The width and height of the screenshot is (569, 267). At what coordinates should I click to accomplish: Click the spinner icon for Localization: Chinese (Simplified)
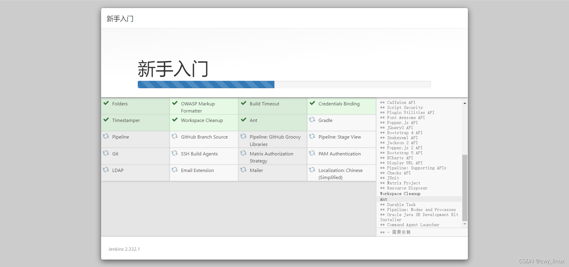tap(312, 170)
